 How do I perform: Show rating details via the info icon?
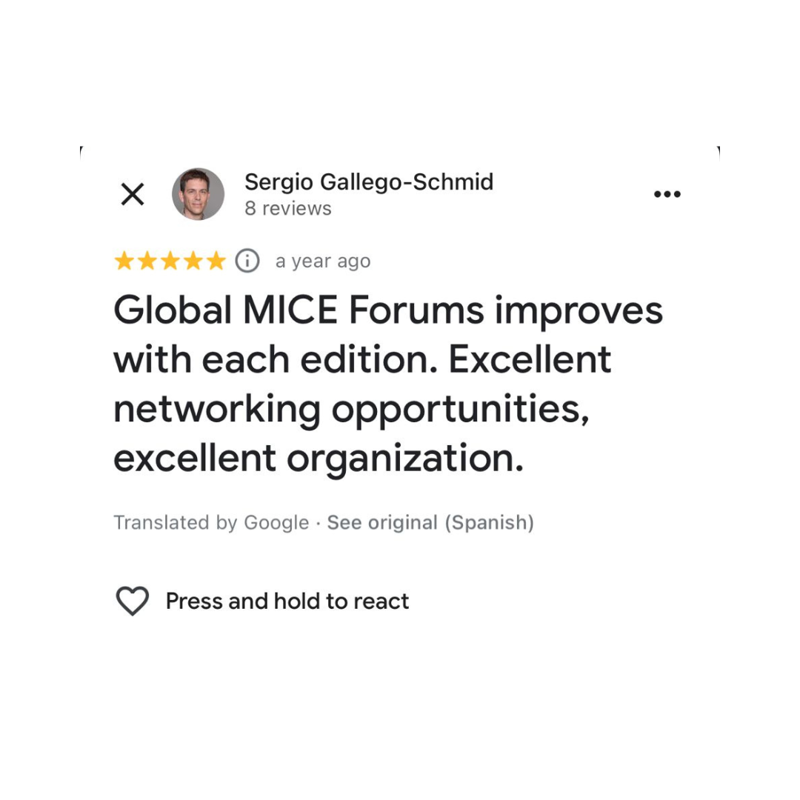247,261
